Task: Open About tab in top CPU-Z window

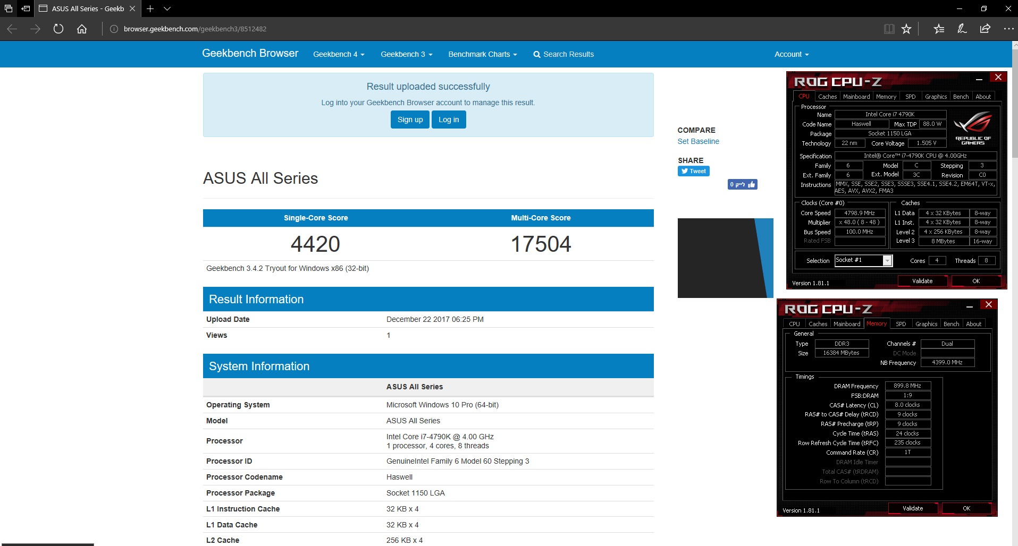Action: tap(983, 97)
